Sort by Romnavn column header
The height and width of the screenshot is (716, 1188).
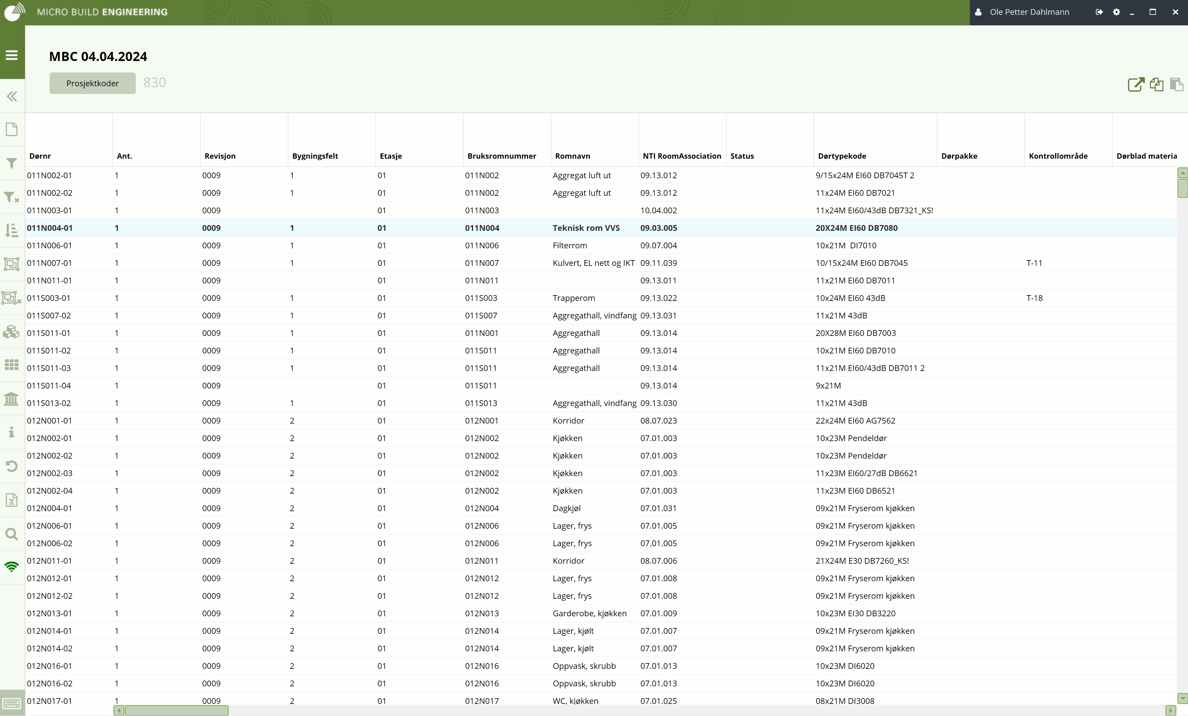coord(572,156)
